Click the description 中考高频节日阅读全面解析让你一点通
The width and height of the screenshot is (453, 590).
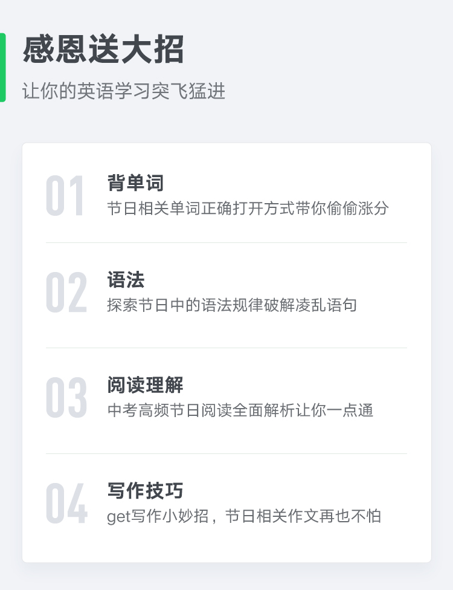[x=240, y=410]
